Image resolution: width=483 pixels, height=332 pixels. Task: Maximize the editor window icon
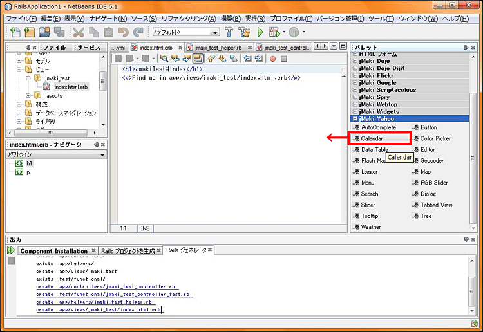click(343, 46)
